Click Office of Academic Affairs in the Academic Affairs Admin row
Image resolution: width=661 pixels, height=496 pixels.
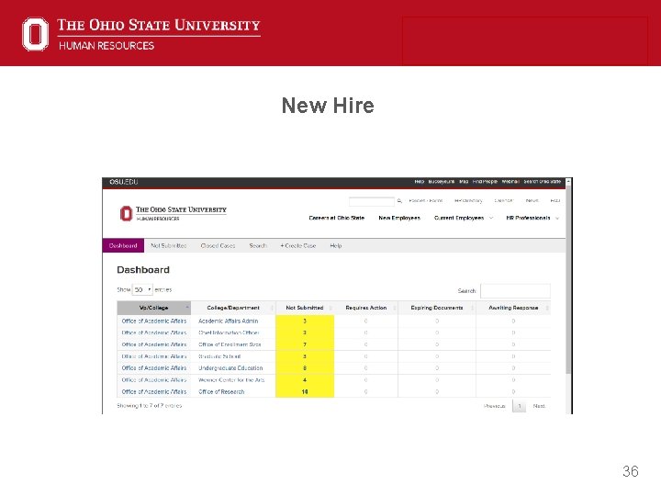click(x=154, y=321)
